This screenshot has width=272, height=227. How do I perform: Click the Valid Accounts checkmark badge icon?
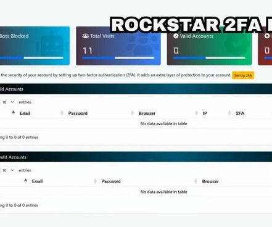(176, 36)
